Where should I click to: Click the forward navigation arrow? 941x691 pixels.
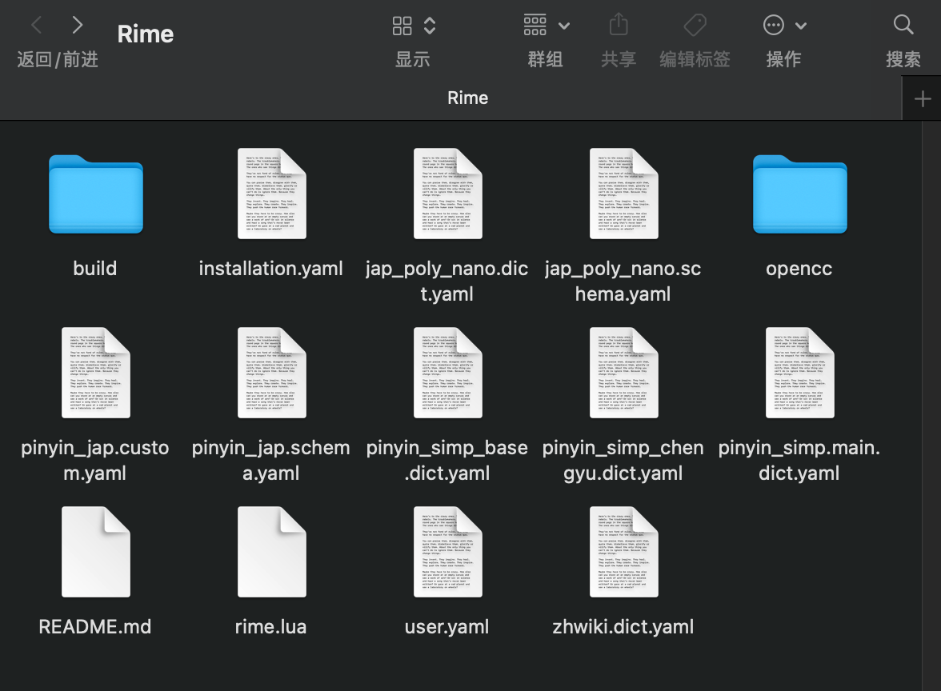(x=77, y=25)
